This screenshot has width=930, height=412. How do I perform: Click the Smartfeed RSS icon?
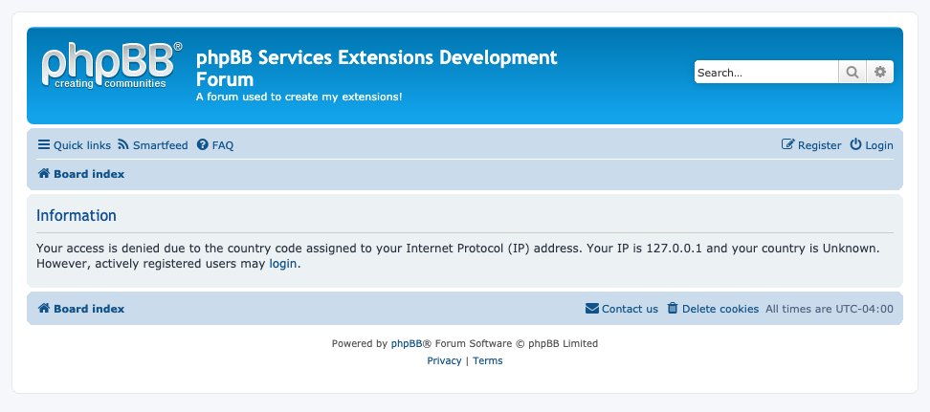tap(123, 144)
